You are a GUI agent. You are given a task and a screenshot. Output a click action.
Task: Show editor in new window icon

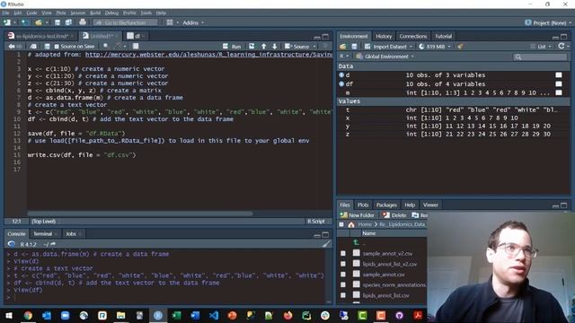33,47
